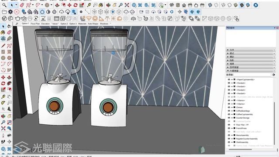Open the Shadows scene tab
Viewport: 279px width, 157px height.
(104, 24)
